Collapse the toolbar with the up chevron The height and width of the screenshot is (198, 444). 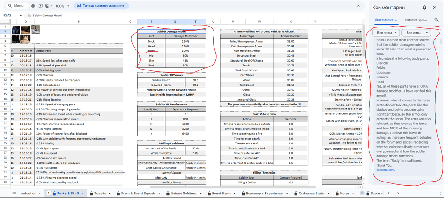click(358, 6)
